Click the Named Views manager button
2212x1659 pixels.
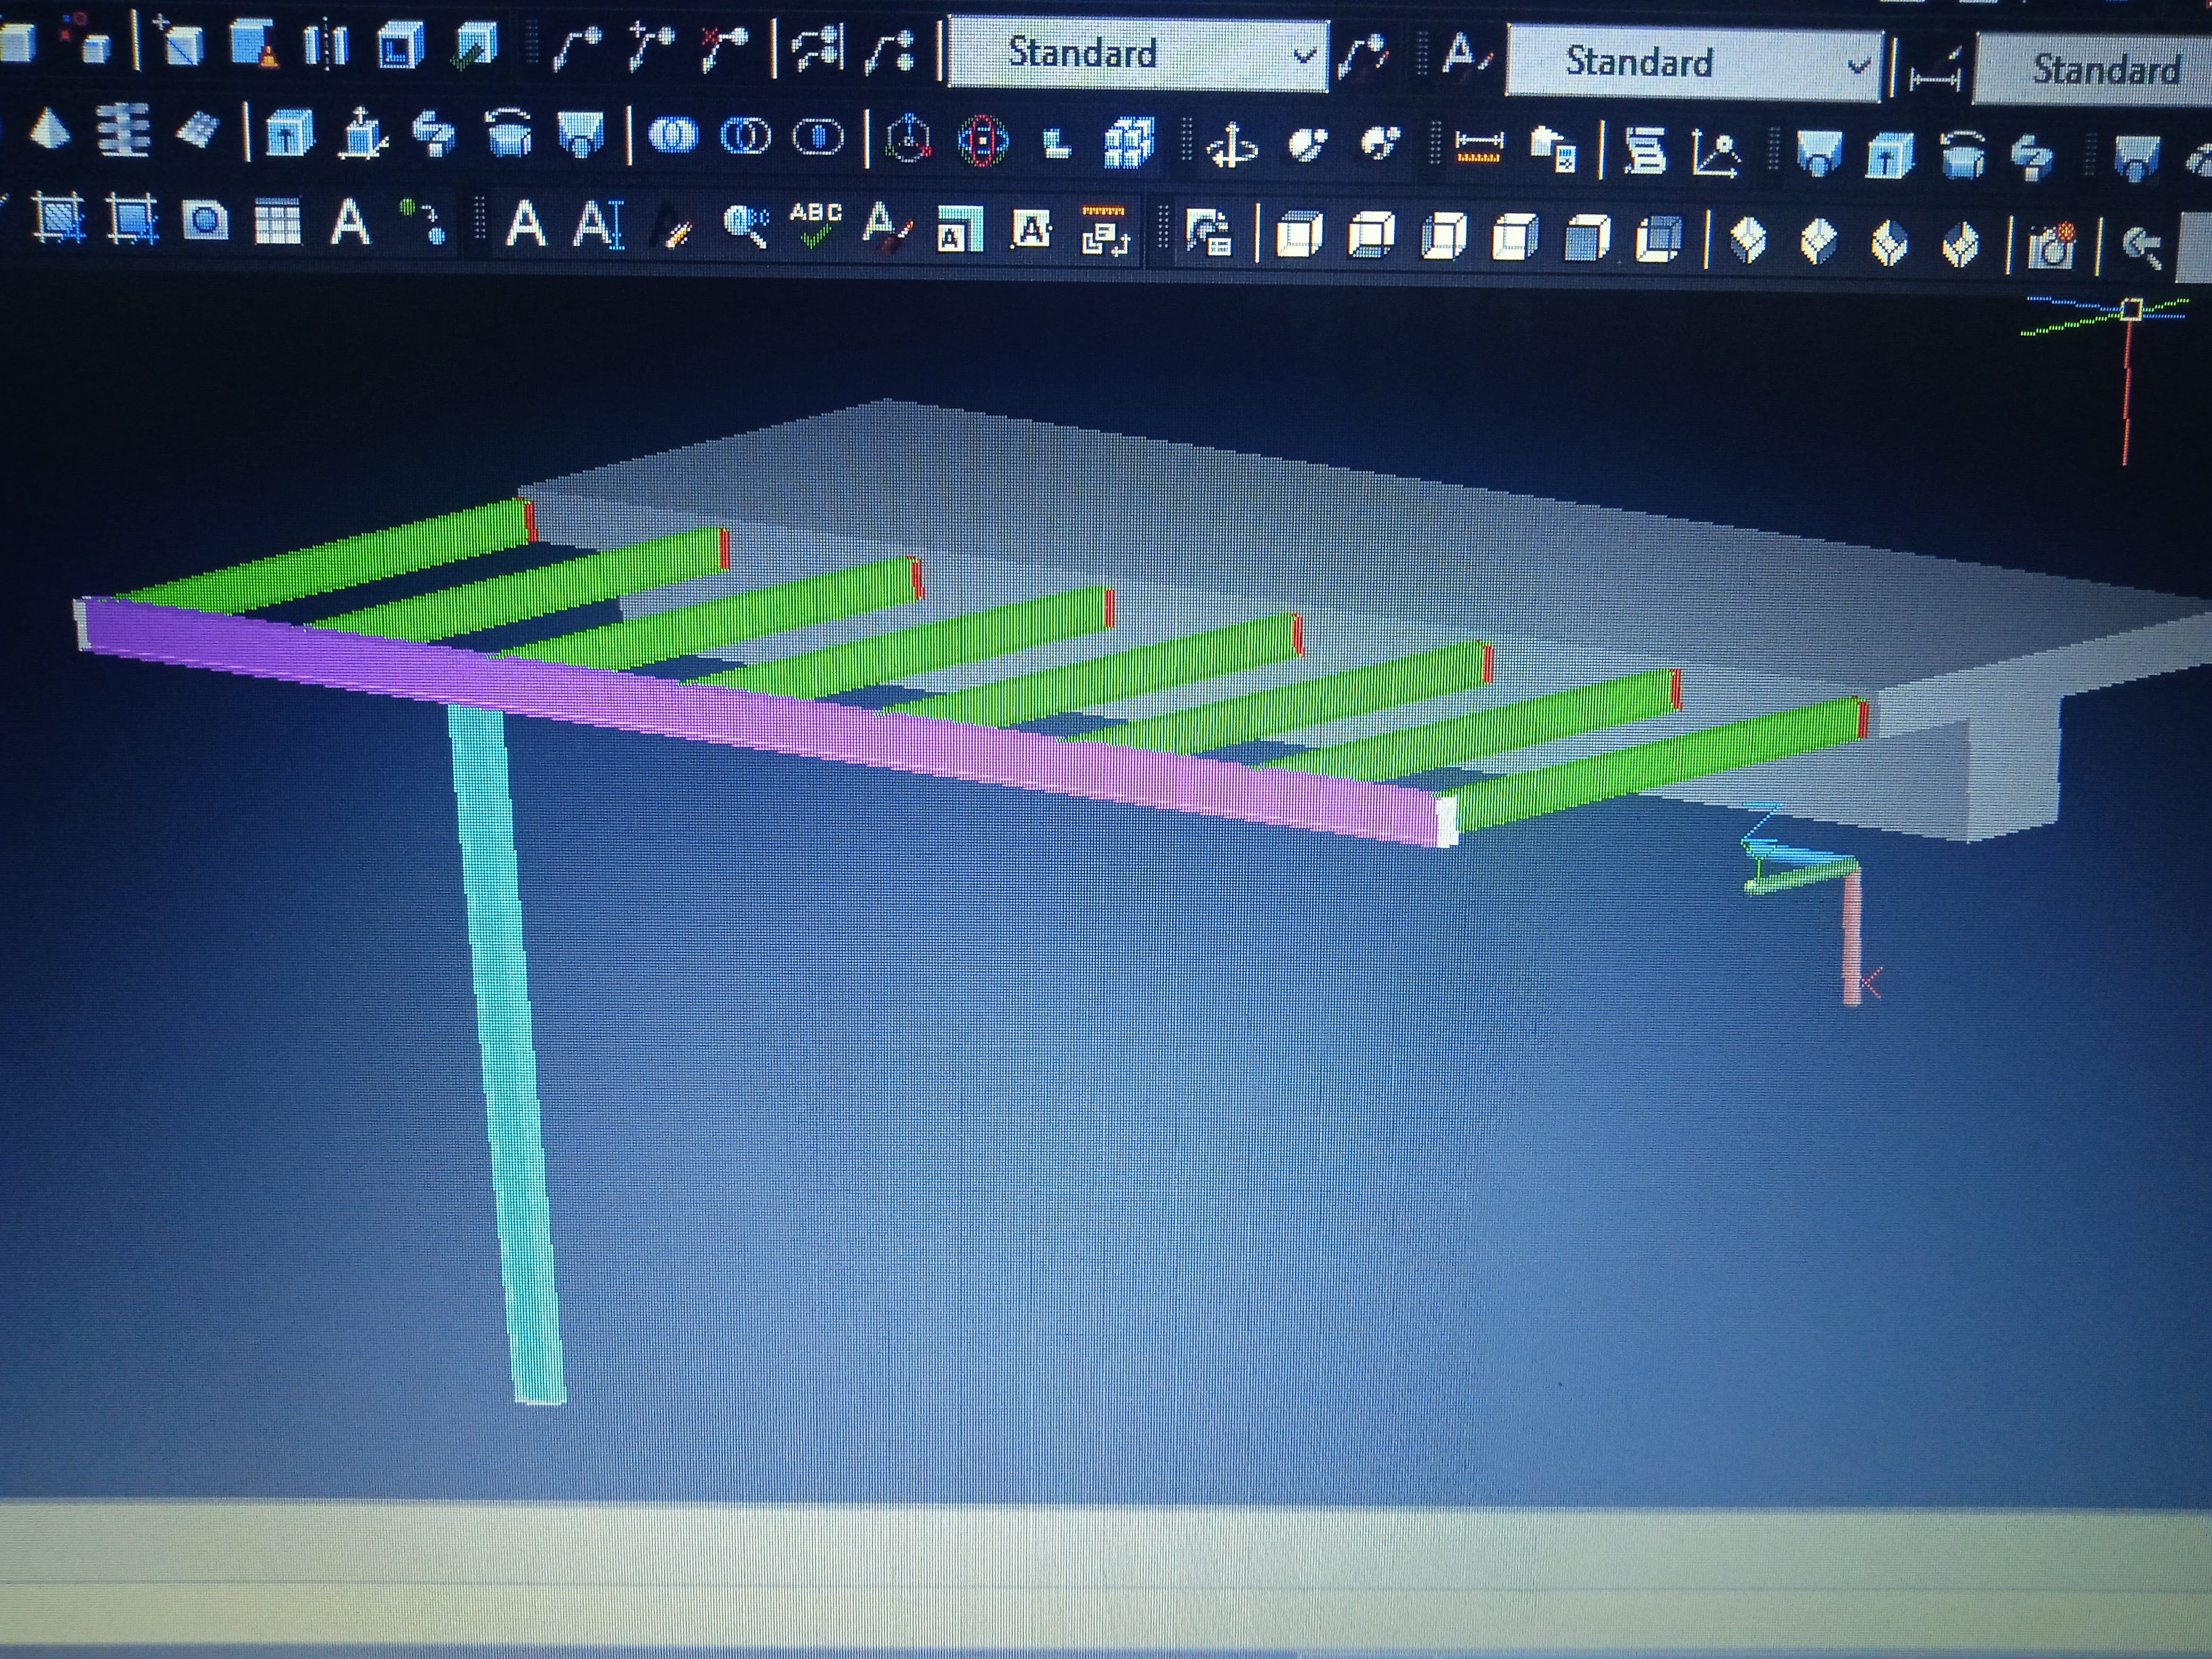pyautogui.click(x=1208, y=233)
